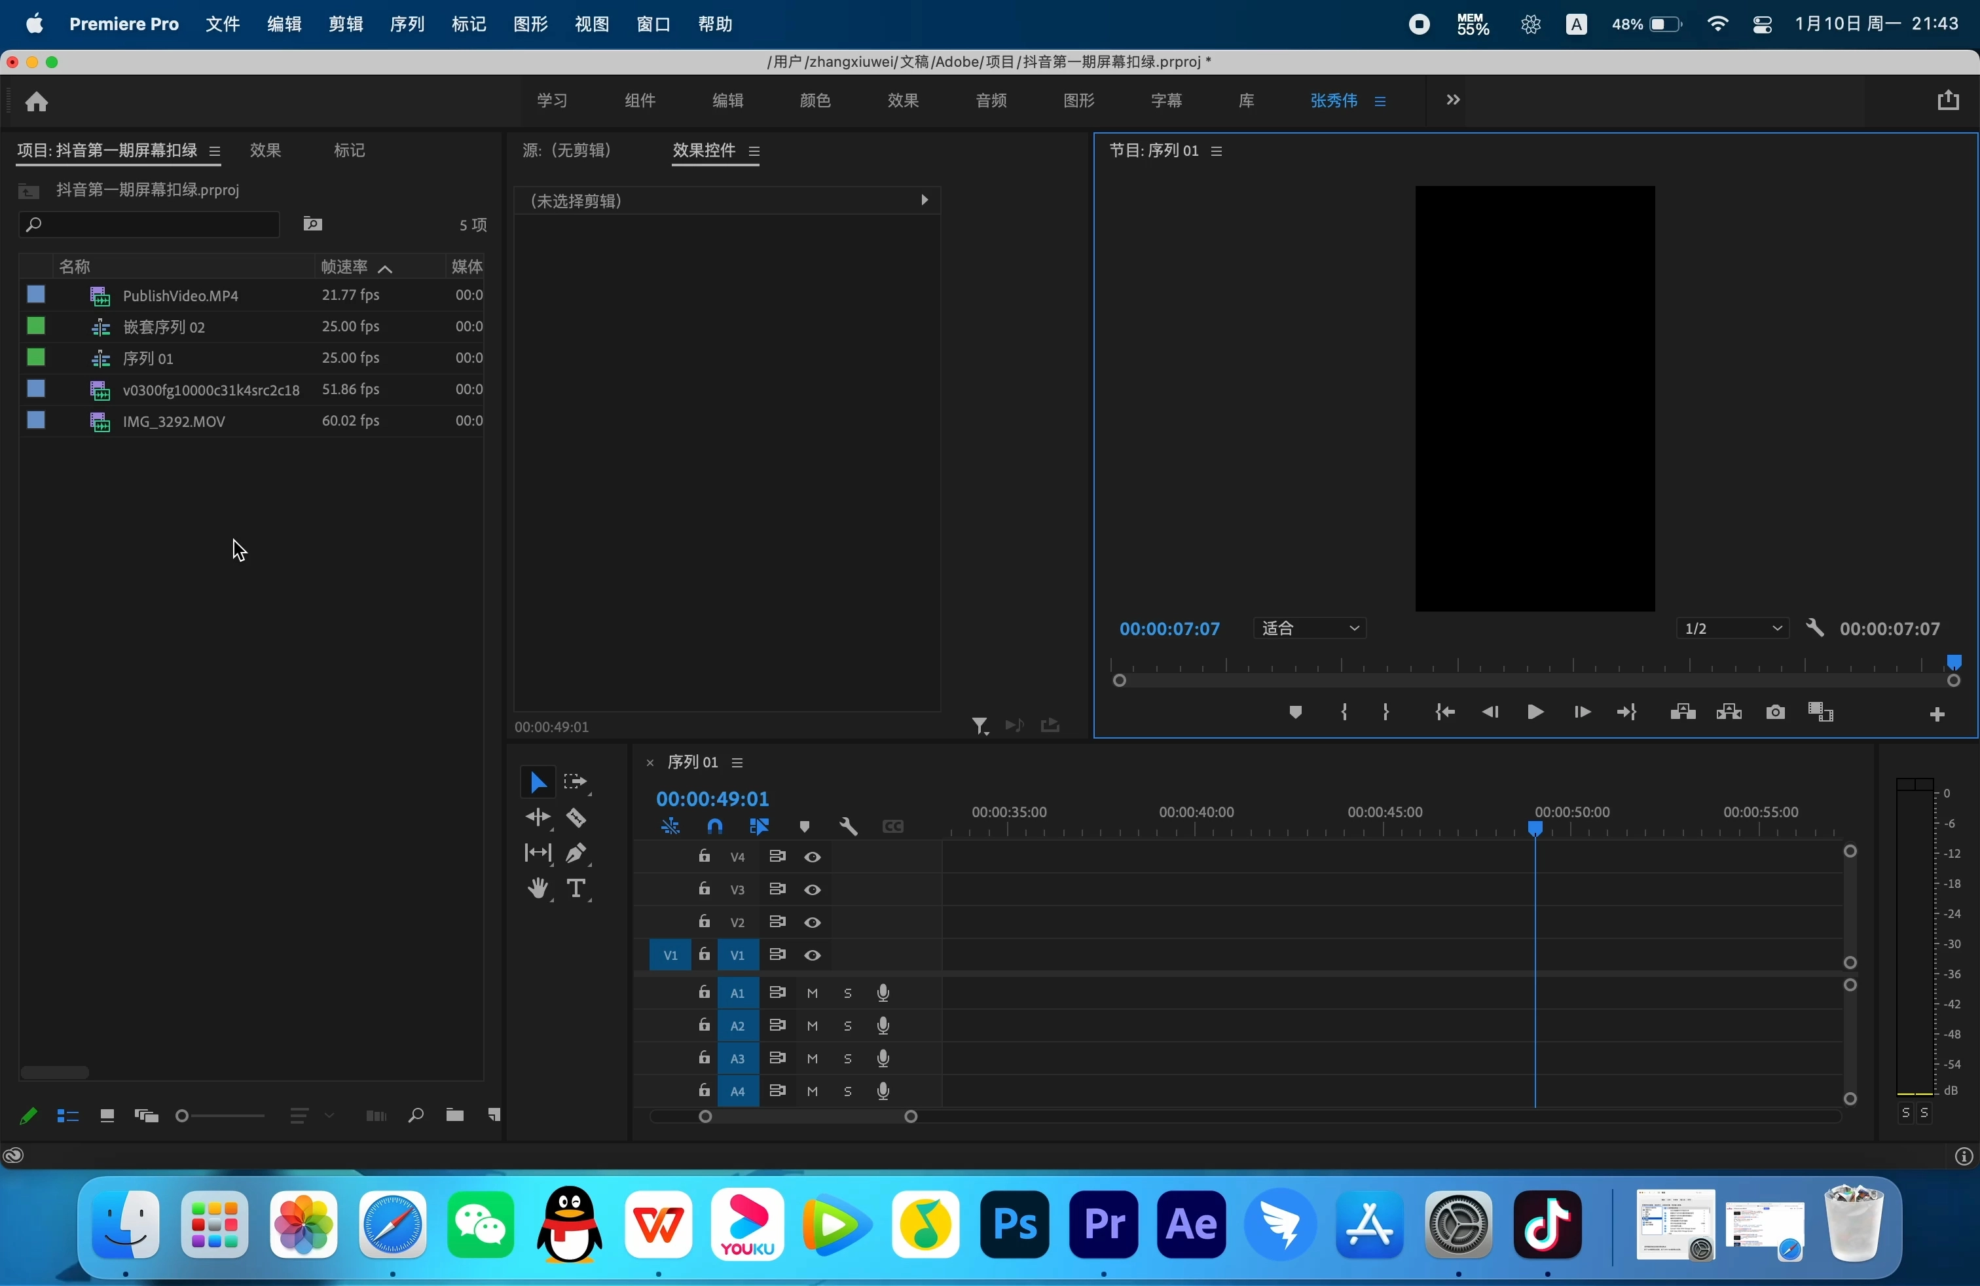
Task: Export frame with camera icon
Action: point(1775,713)
